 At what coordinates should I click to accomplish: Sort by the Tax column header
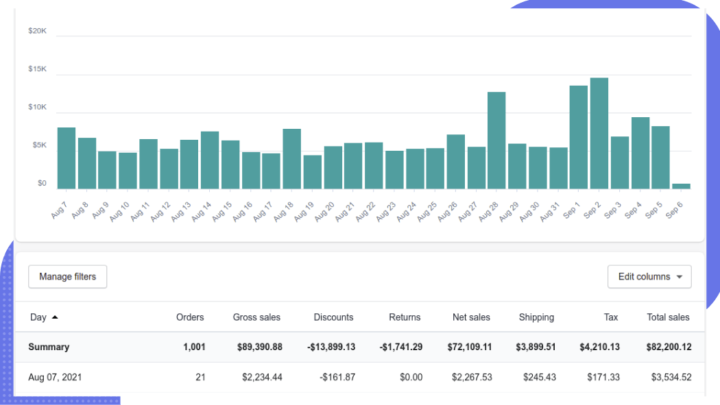(x=611, y=317)
